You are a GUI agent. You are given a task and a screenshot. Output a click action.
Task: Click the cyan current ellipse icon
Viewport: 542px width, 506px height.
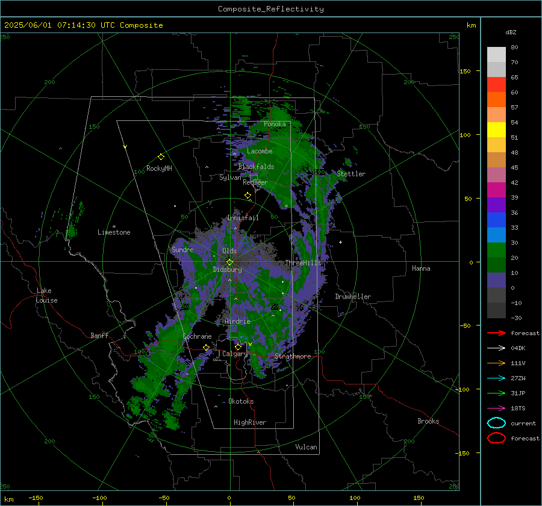tap(496, 423)
